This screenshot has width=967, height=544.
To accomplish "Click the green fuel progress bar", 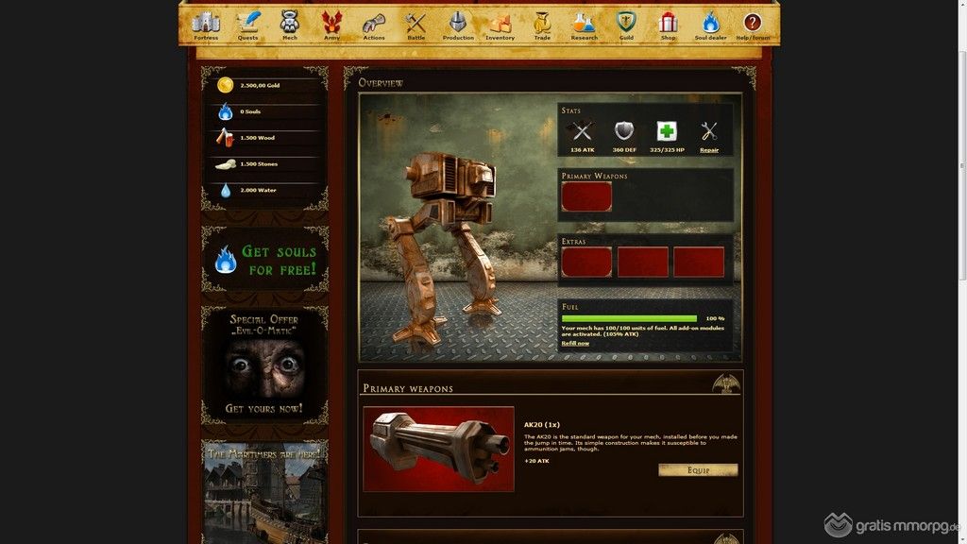I will coord(629,319).
